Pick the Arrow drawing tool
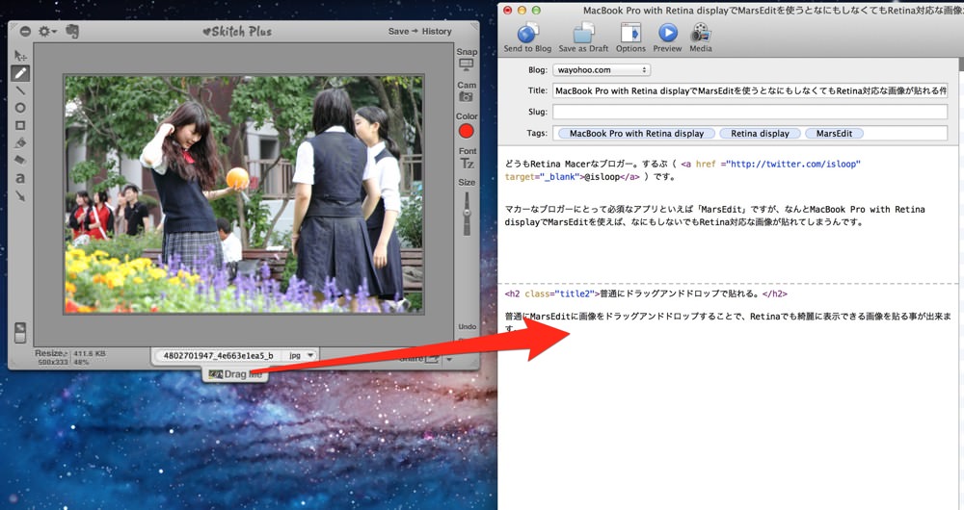Image resolution: width=964 pixels, height=510 pixels. 20,195
